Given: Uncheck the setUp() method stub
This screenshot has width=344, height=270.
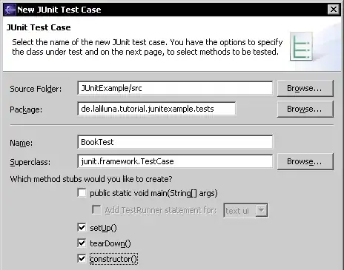Looking at the screenshot, I should pyautogui.click(x=82, y=228).
